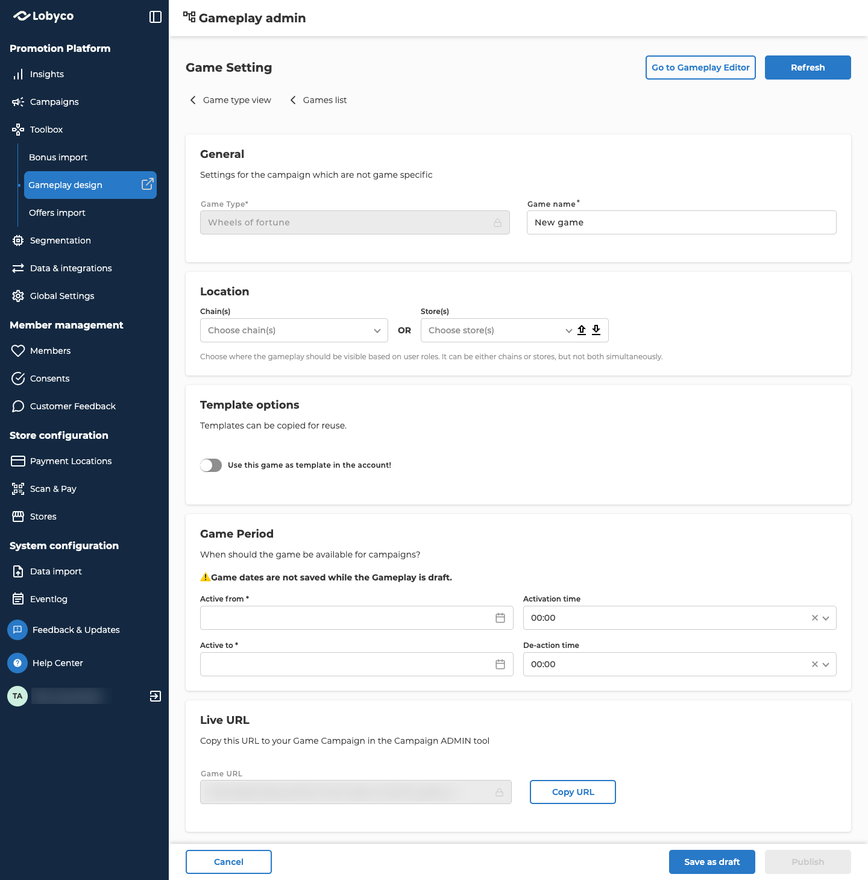Expand the Activation time dropdown arrow

[x=826, y=618]
